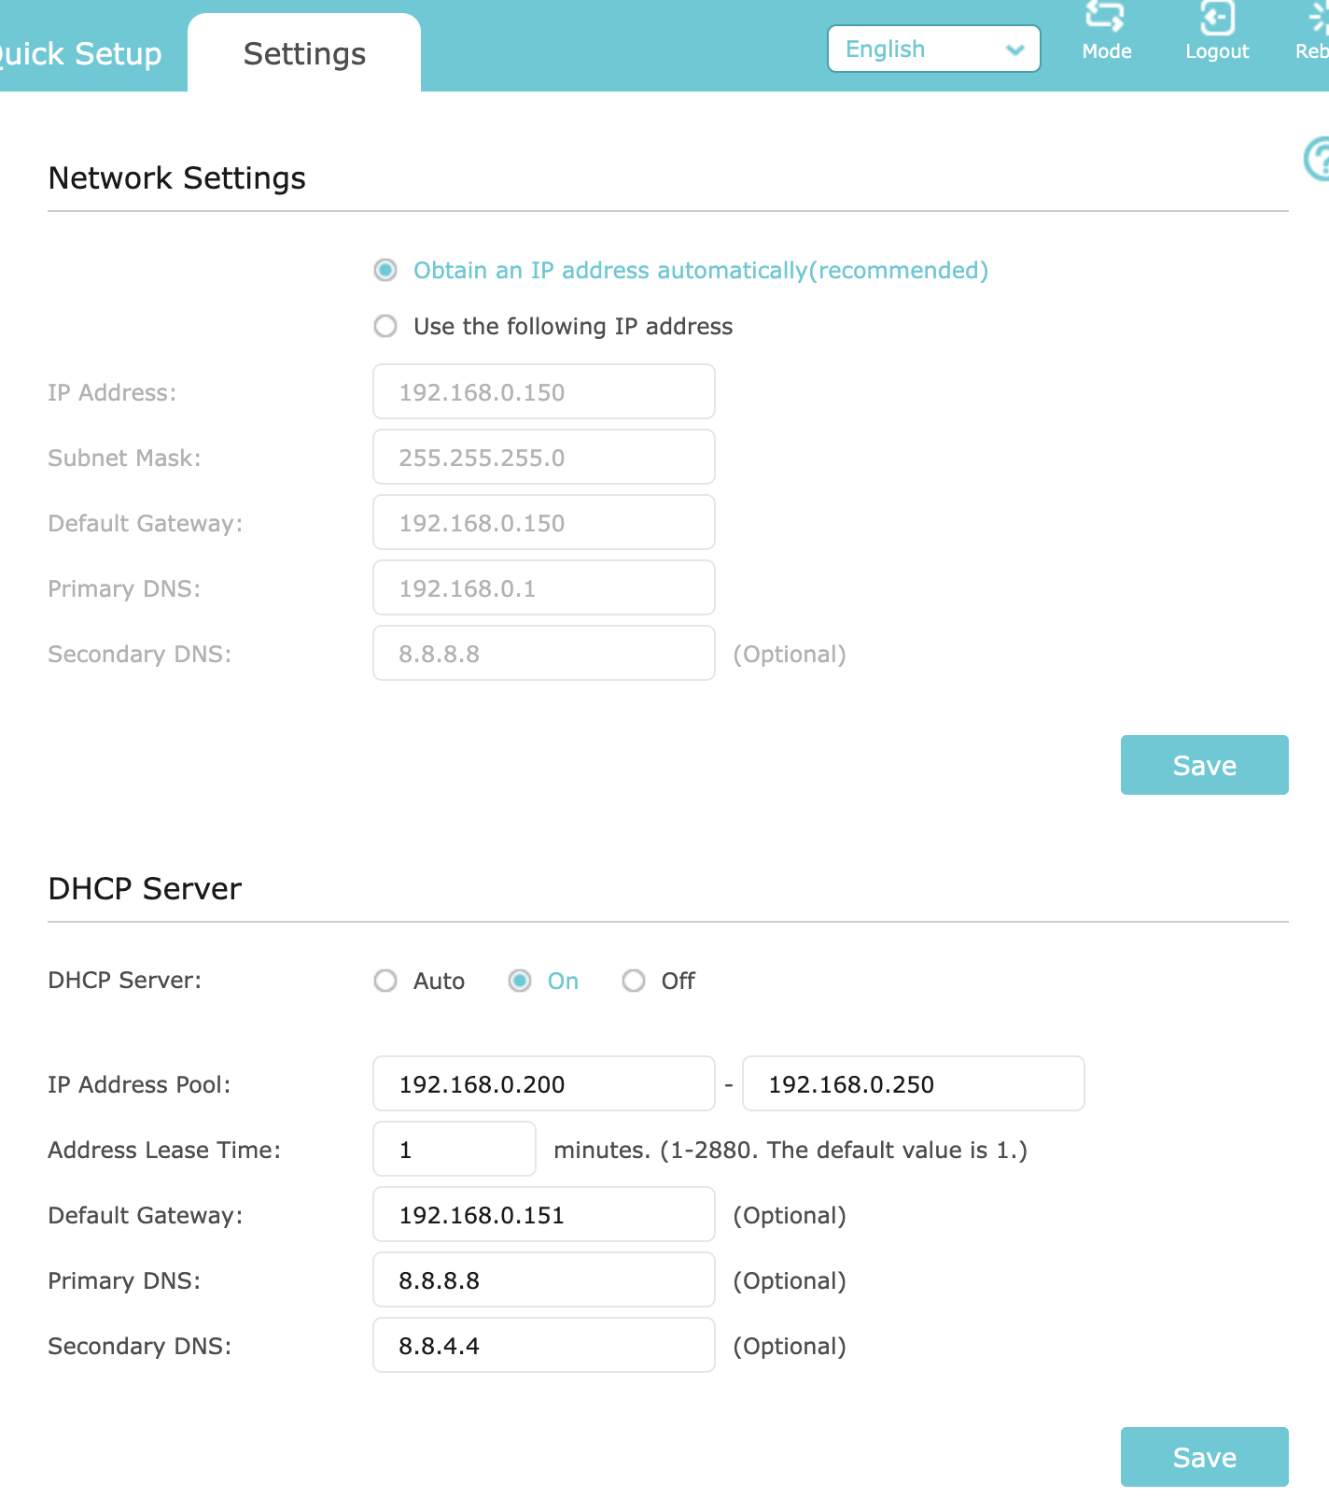
Task: Click the Mode switch icon
Action: tap(1106, 19)
